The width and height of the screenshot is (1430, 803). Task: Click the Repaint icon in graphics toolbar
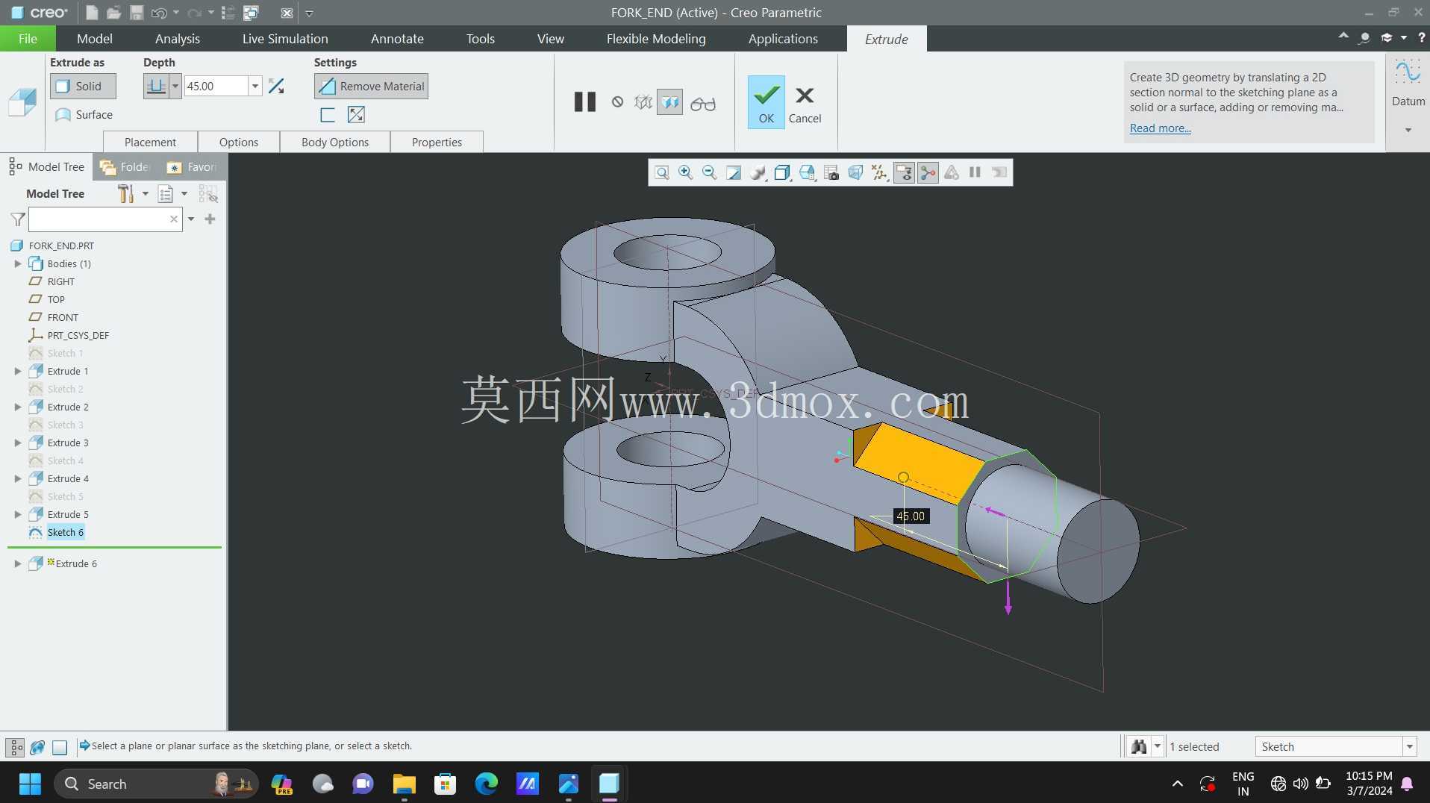pos(734,173)
